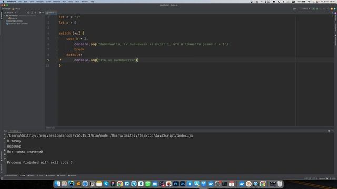337x189 pixels.
Task: Open Trash in the Dock
Action: click(x=280, y=184)
